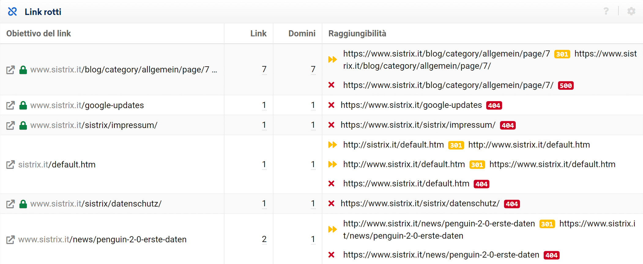This screenshot has width=643, height=264.
Task: Click redirect arrow for http penguin-2-0-erste-daten
Action: point(333,229)
